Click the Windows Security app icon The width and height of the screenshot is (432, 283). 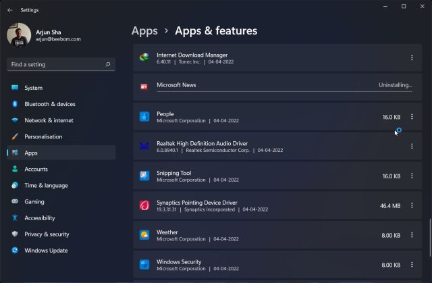coord(144,264)
